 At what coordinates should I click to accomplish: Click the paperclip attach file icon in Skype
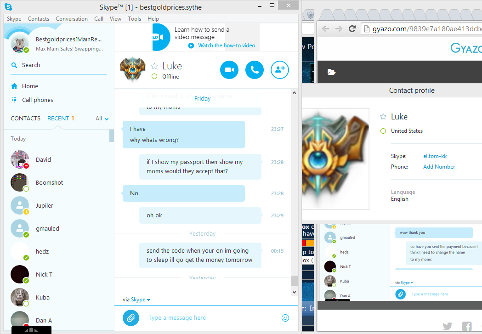[x=131, y=318]
